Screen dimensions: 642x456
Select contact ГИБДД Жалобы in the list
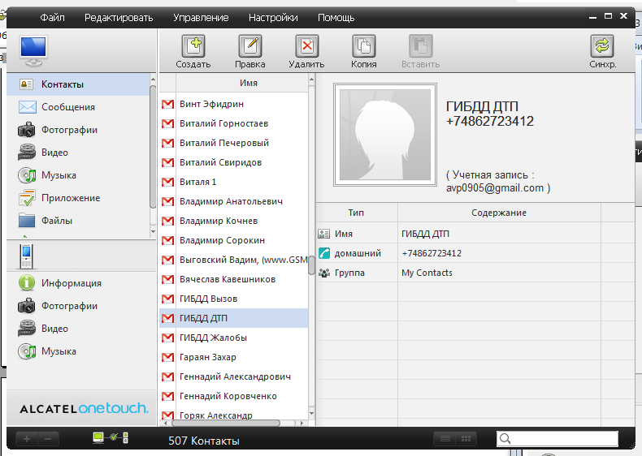coord(213,338)
